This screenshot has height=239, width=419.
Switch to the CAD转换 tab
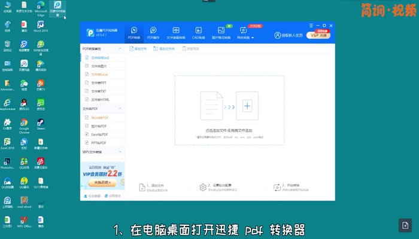point(198,33)
